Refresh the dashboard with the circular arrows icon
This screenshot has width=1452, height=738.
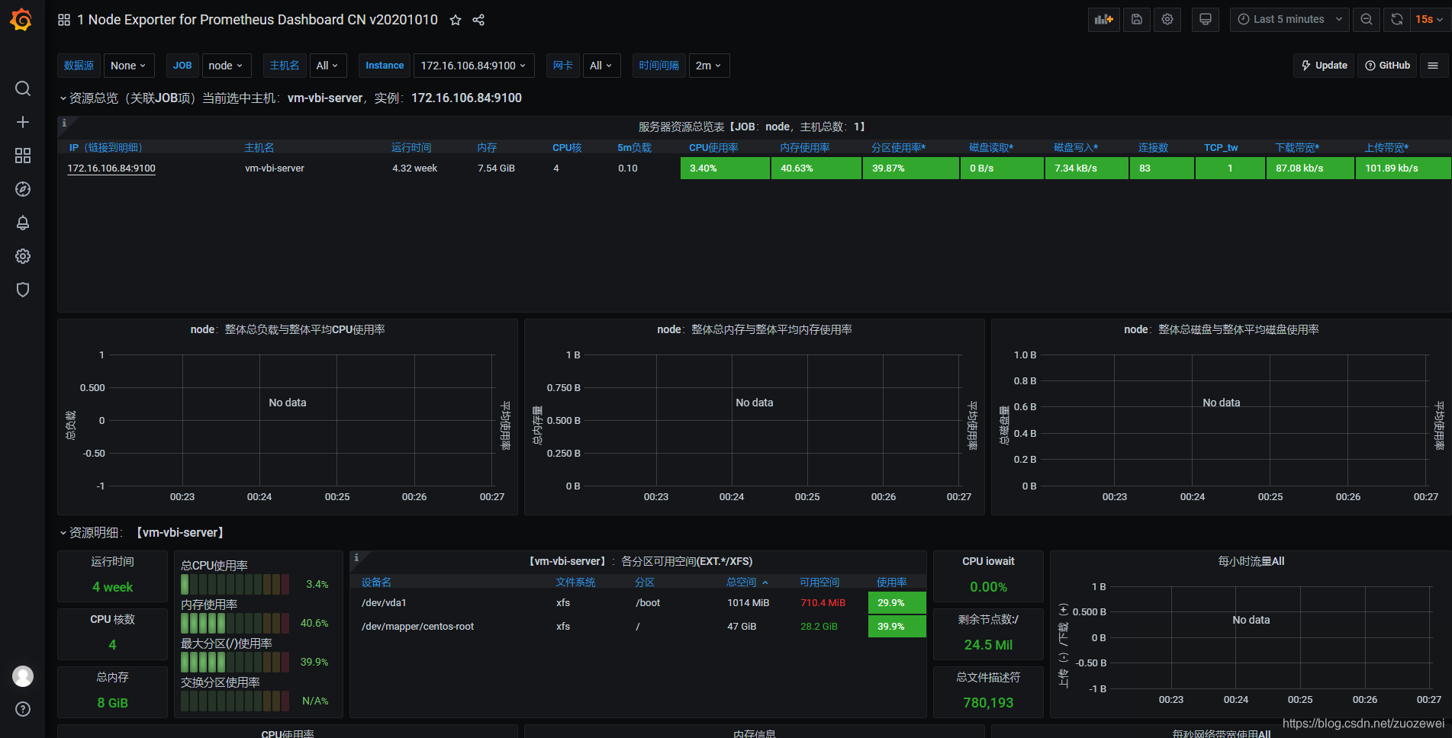pyautogui.click(x=1396, y=19)
